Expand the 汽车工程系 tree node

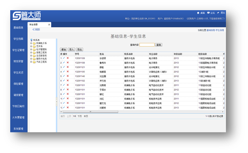(31, 62)
